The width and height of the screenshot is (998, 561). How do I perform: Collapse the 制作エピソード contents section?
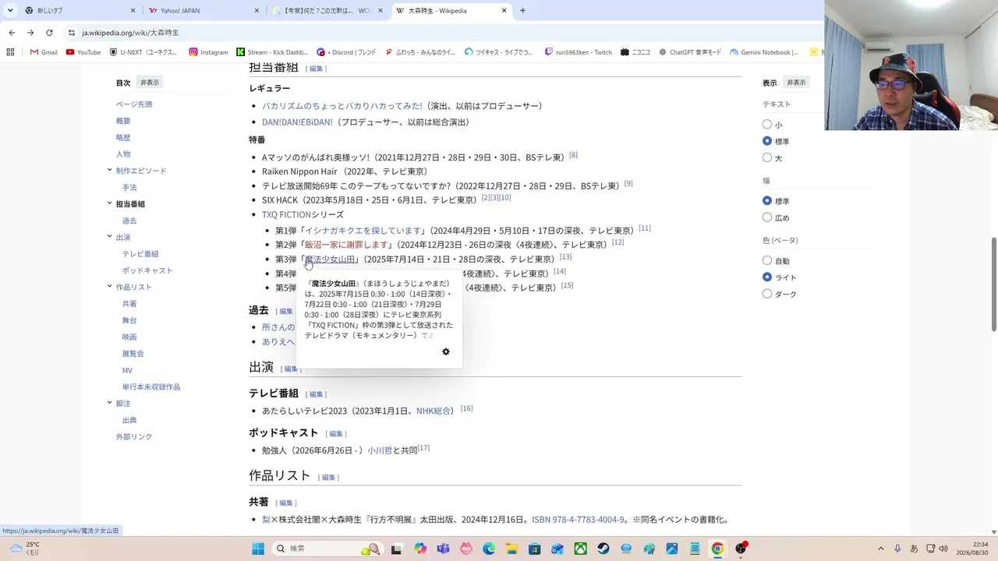pos(110,171)
